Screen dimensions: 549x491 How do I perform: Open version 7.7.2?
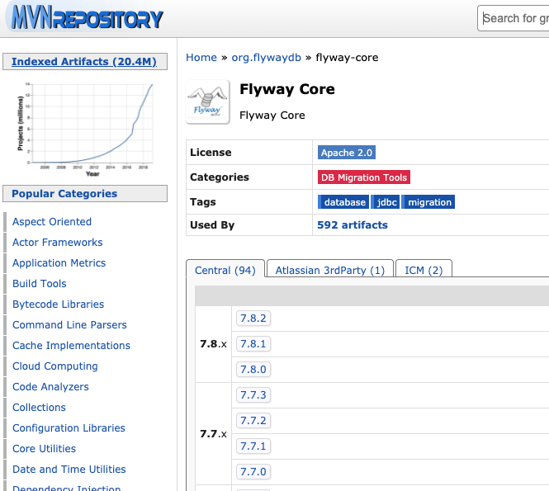tap(253, 420)
